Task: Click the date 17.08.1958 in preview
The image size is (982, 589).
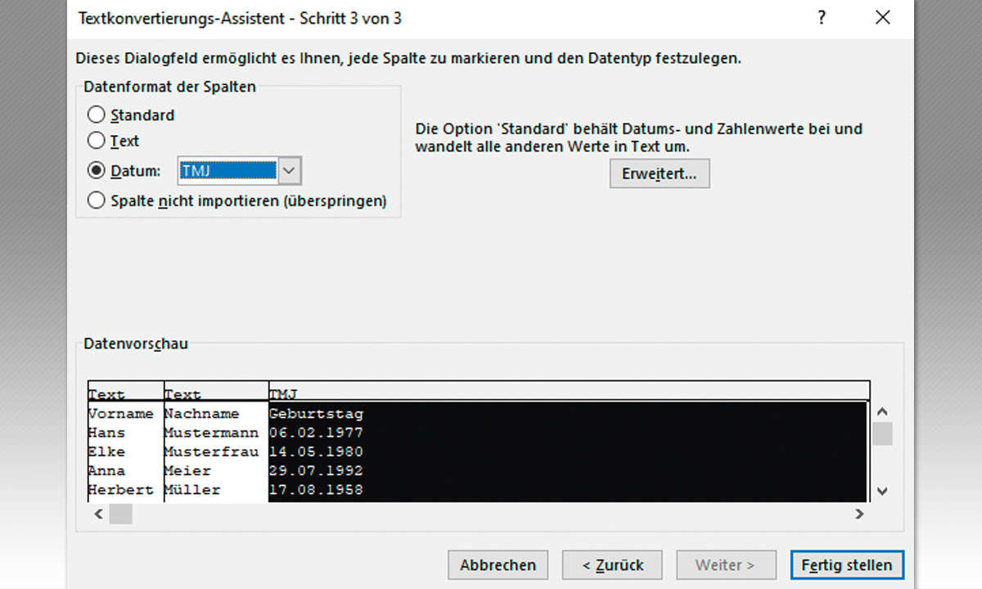Action: tap(316, 490)
